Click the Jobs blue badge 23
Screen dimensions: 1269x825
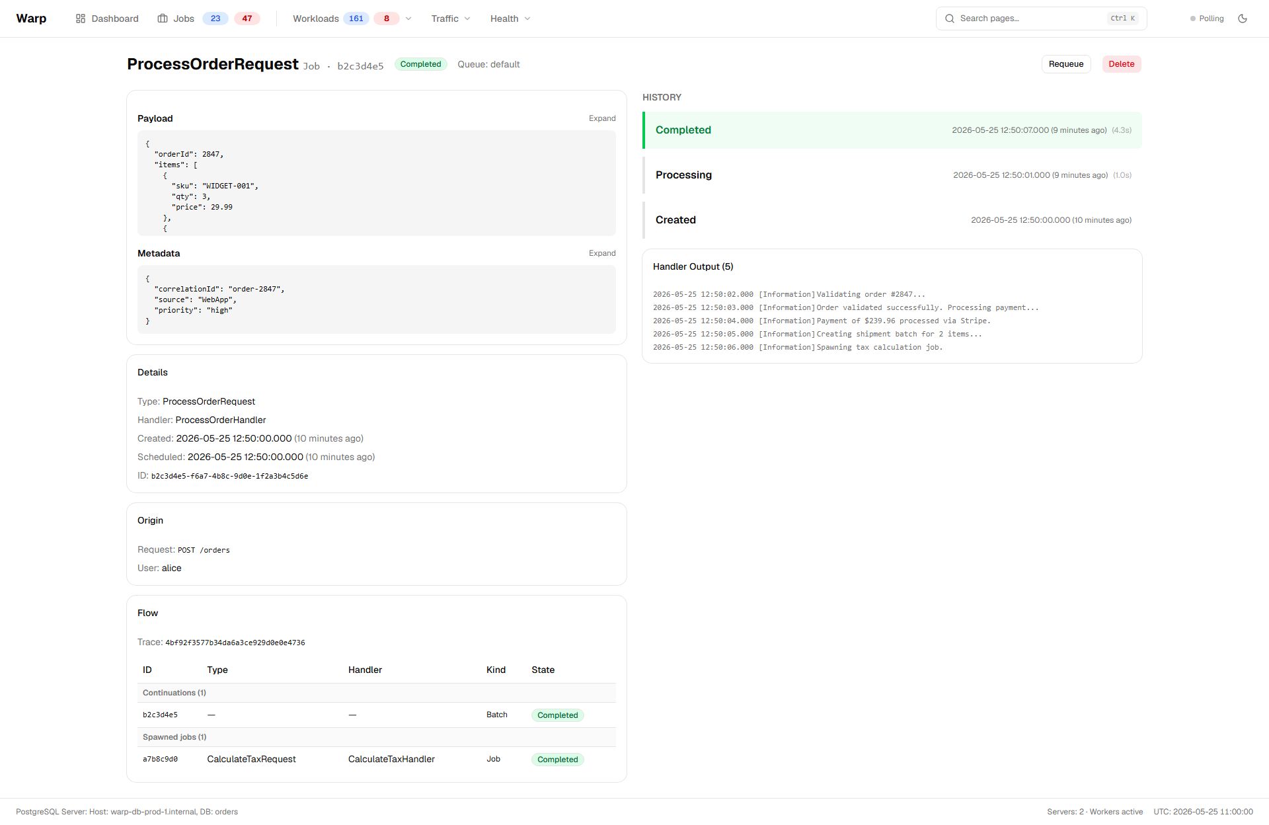[x=215, y=19]
